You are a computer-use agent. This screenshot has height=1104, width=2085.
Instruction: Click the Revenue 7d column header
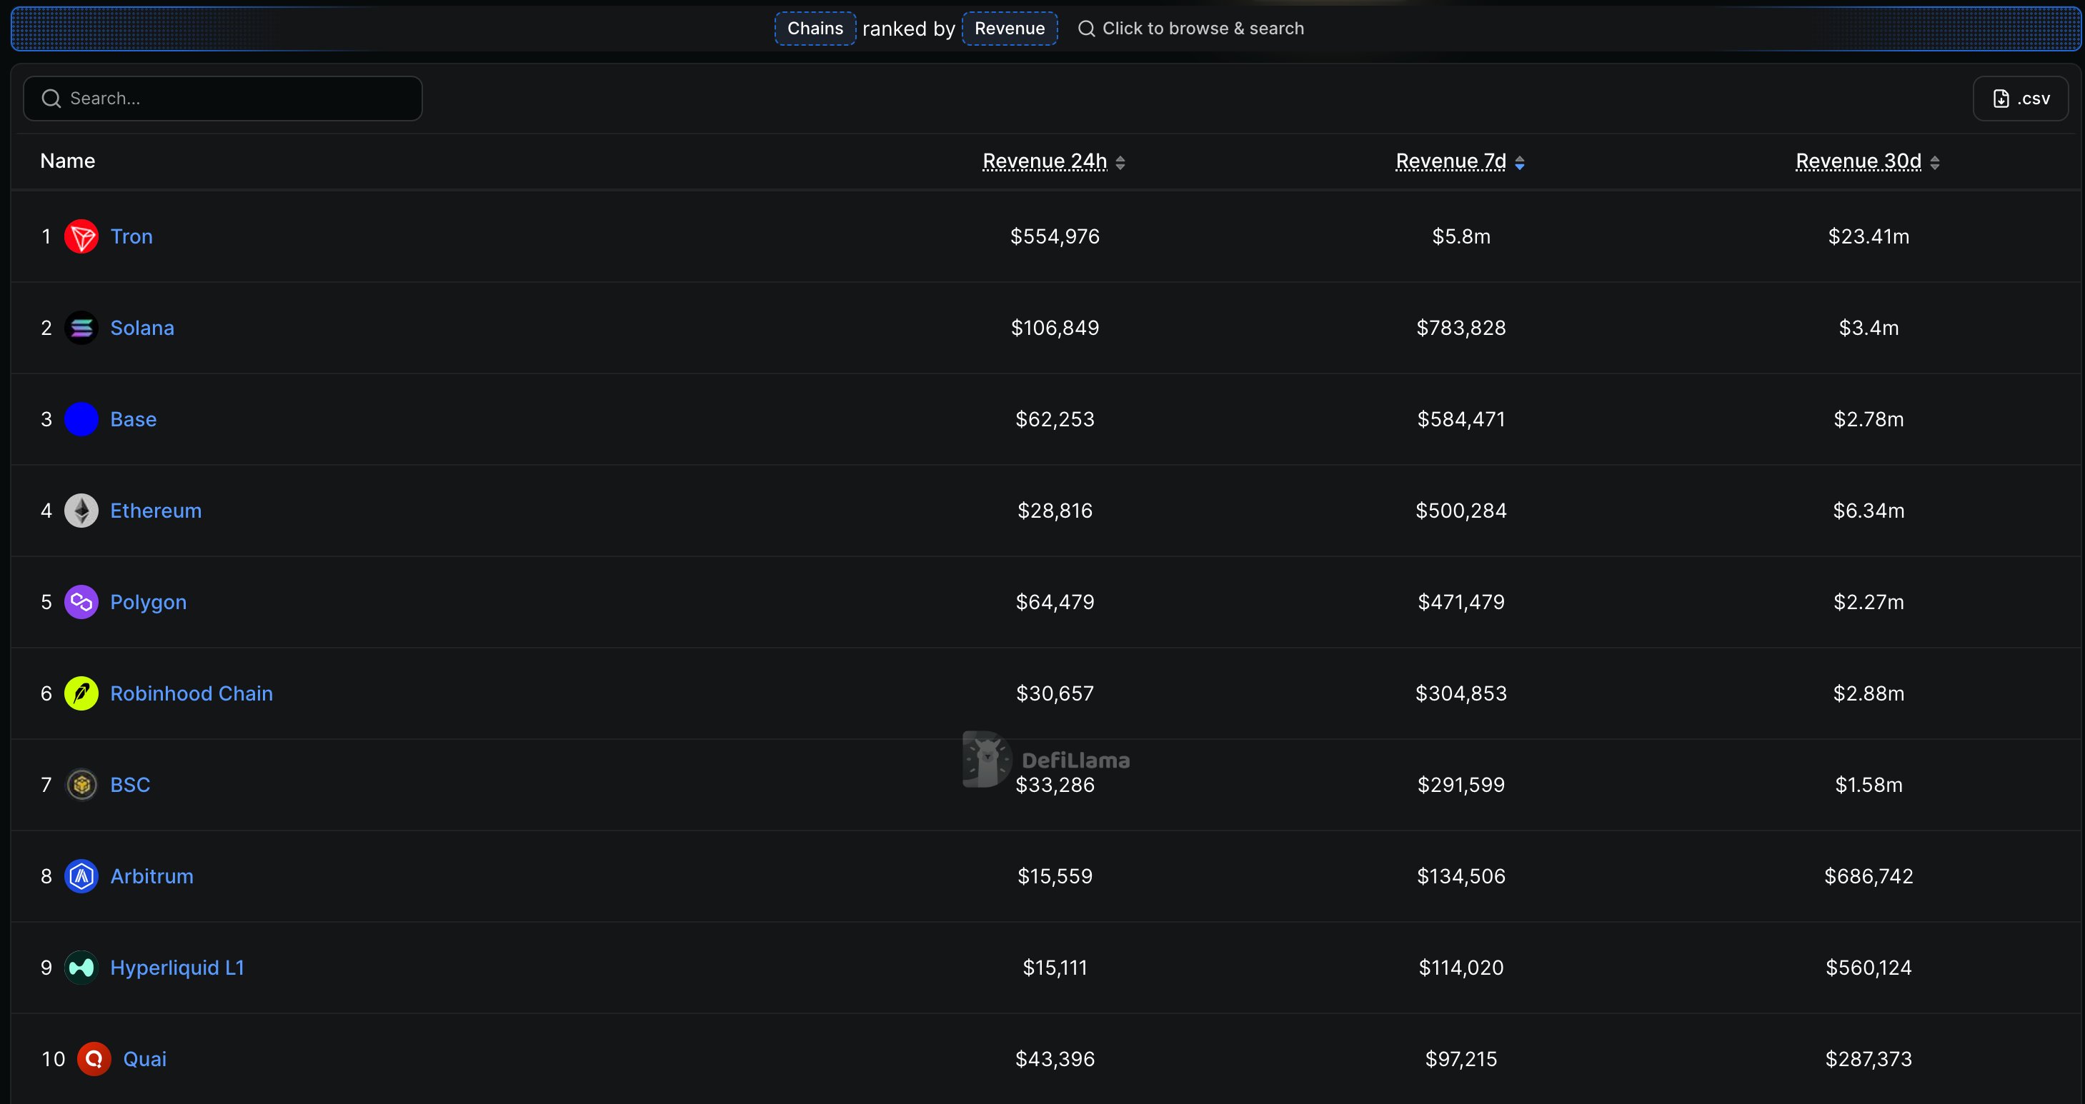coord(1450,161)
